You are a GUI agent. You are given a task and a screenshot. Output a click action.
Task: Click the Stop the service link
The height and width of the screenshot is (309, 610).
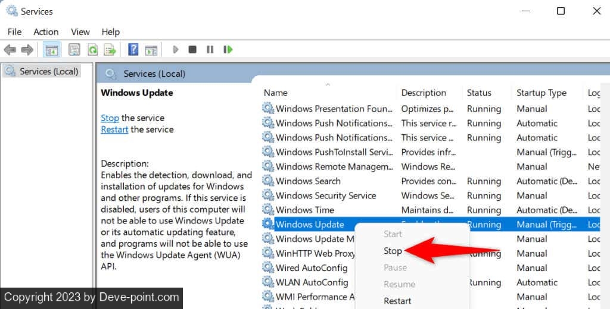point(110,118)
